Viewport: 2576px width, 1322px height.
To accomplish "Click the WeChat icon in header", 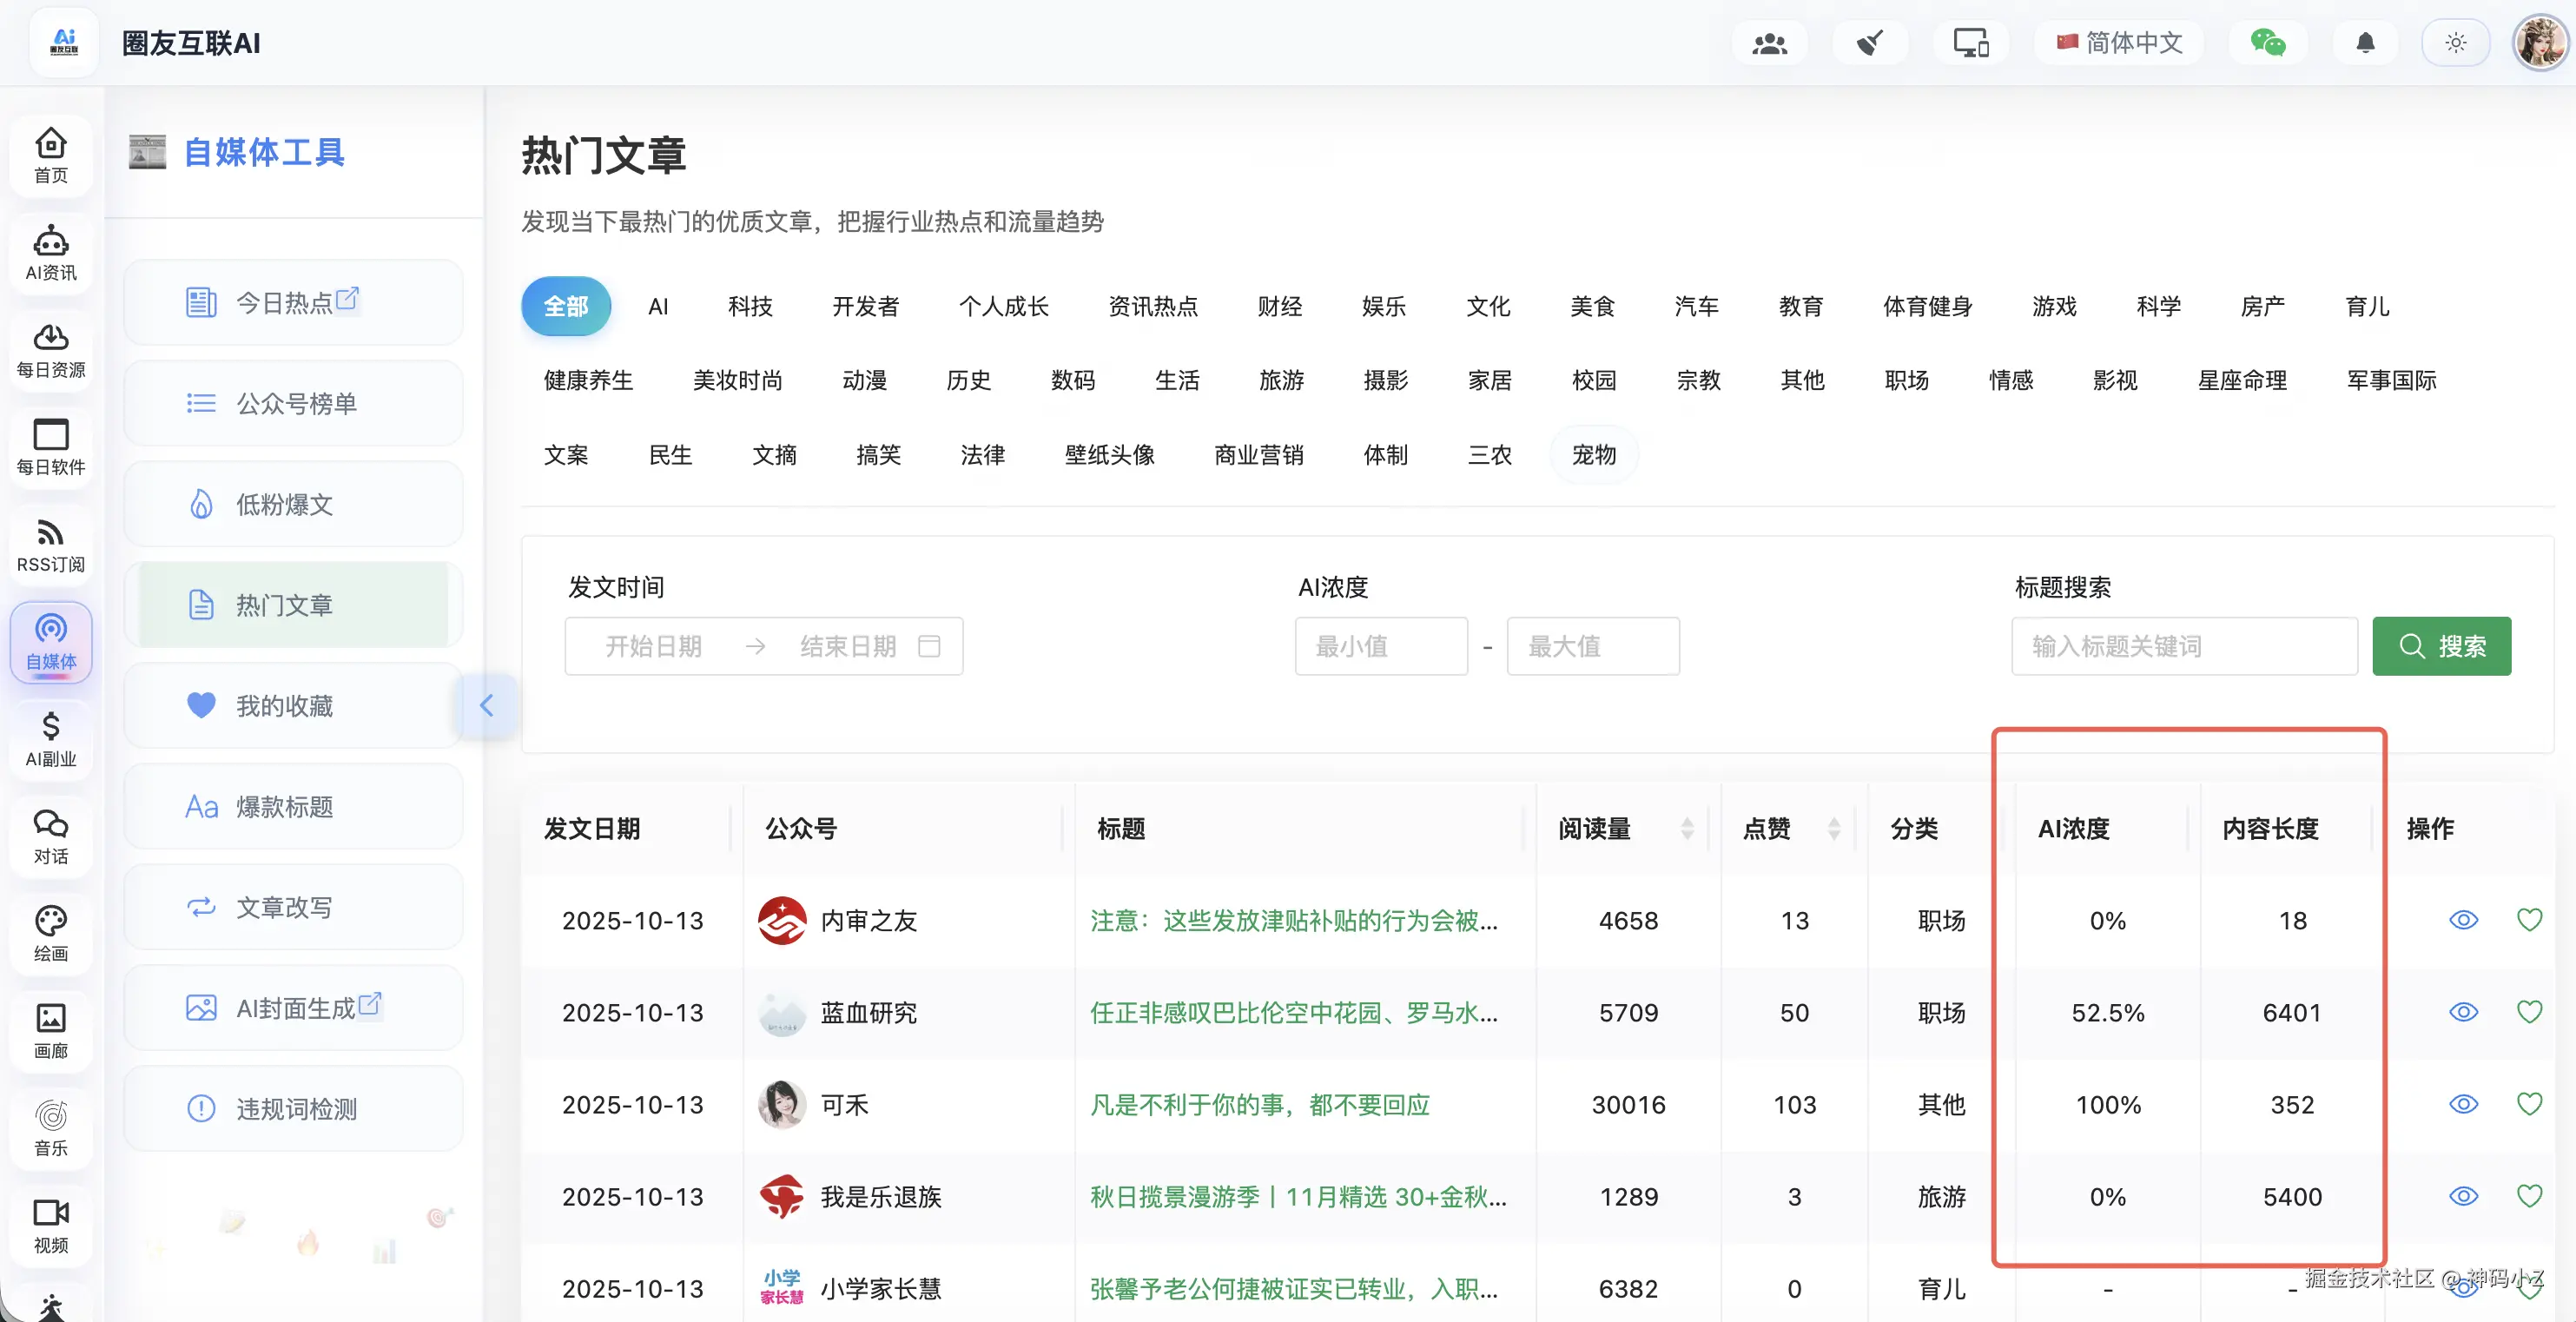I will [x=2267, y=43].
